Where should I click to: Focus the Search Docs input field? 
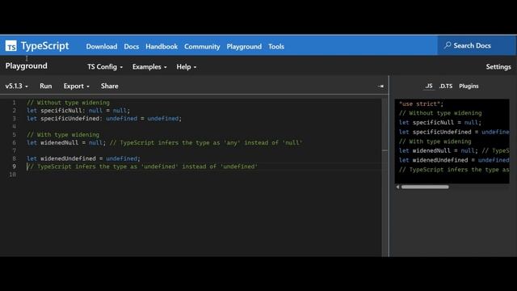[477, 45]
